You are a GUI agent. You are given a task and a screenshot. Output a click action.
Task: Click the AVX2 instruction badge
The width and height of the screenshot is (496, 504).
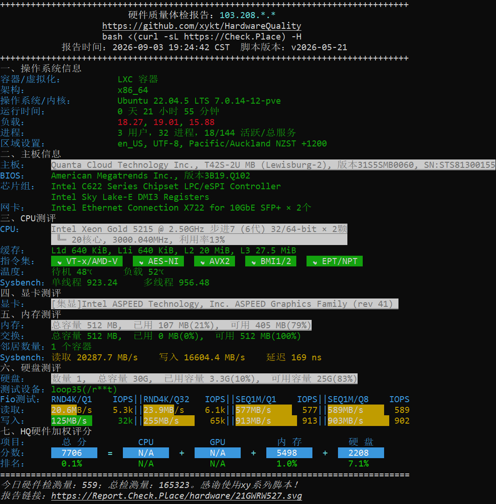pyautogui.click(x=215, y=261)
